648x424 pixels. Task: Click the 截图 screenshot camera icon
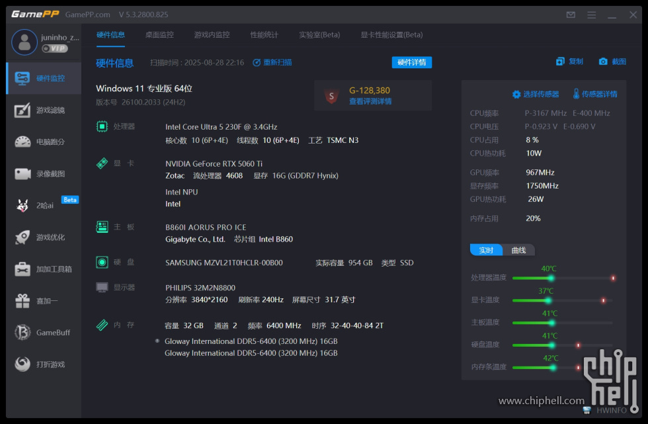603,62
